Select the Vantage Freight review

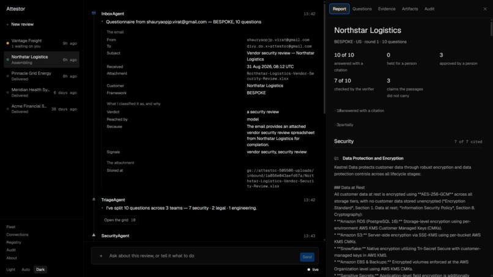42,43
